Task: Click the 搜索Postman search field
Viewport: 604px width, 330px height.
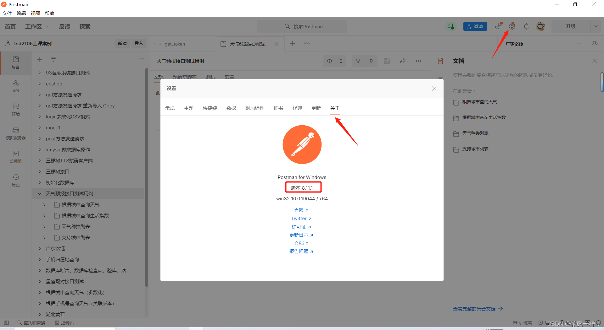Action: point(302,26)
